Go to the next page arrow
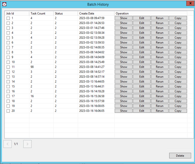 [27, 144]
